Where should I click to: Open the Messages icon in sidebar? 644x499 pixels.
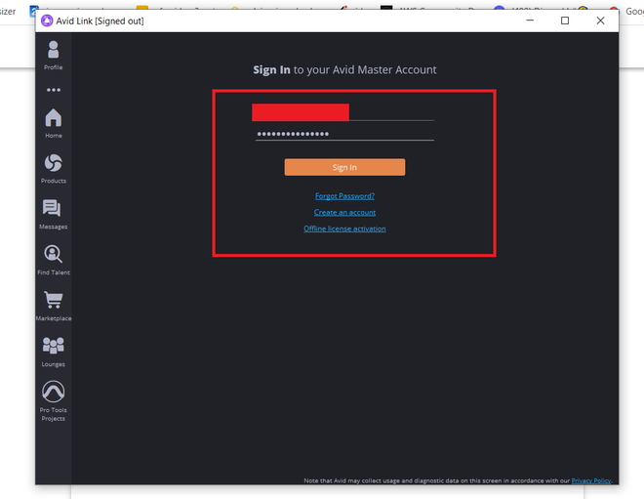tap(54, 214)
